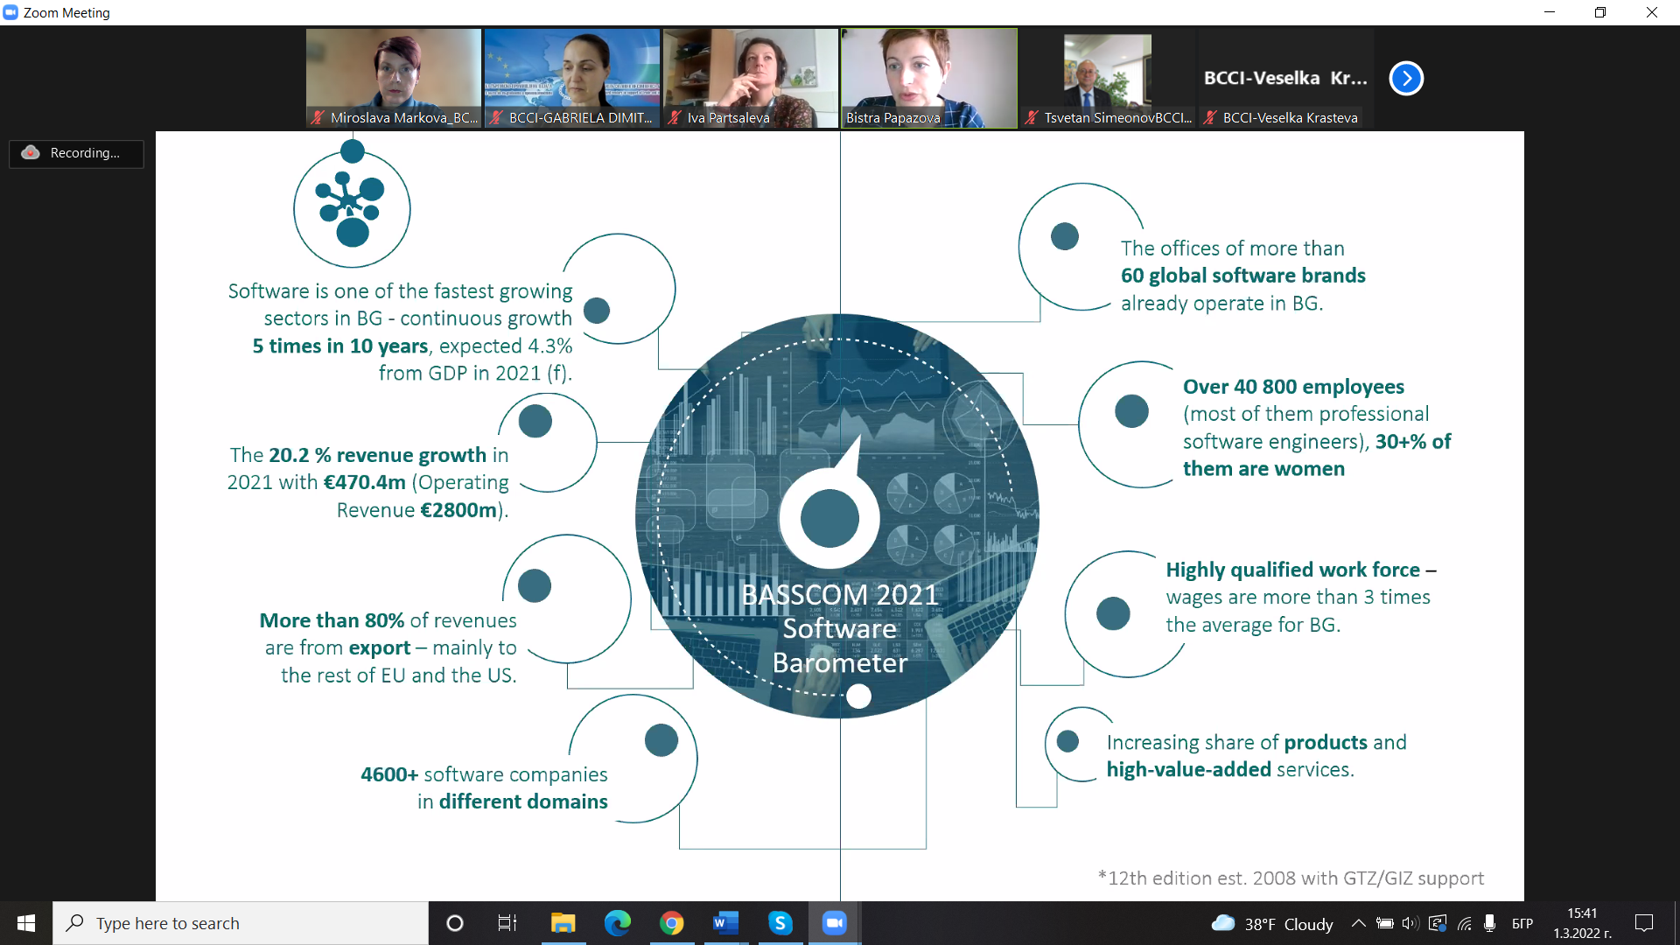Click the molecule network logo icon
This screenshot has width=1680, height=945.
click(352, 208)
